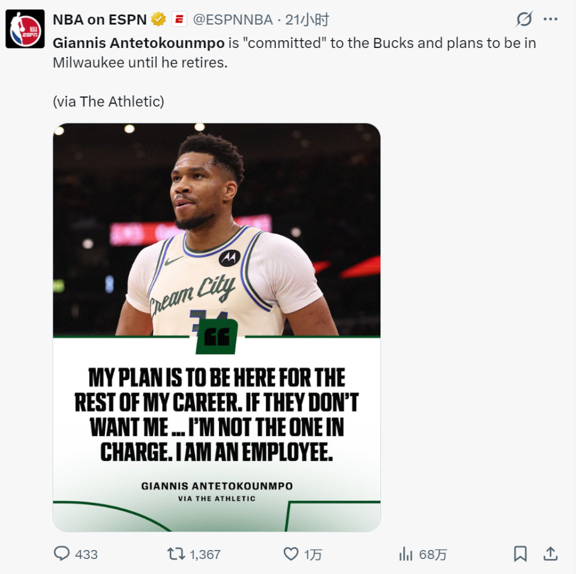Open the NBA on ESPN profile avatar
Viewport: 576px width, 574px height.
25,28
